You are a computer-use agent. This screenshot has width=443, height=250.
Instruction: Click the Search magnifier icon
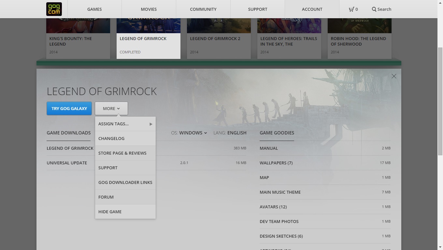(x=374, y=9)
